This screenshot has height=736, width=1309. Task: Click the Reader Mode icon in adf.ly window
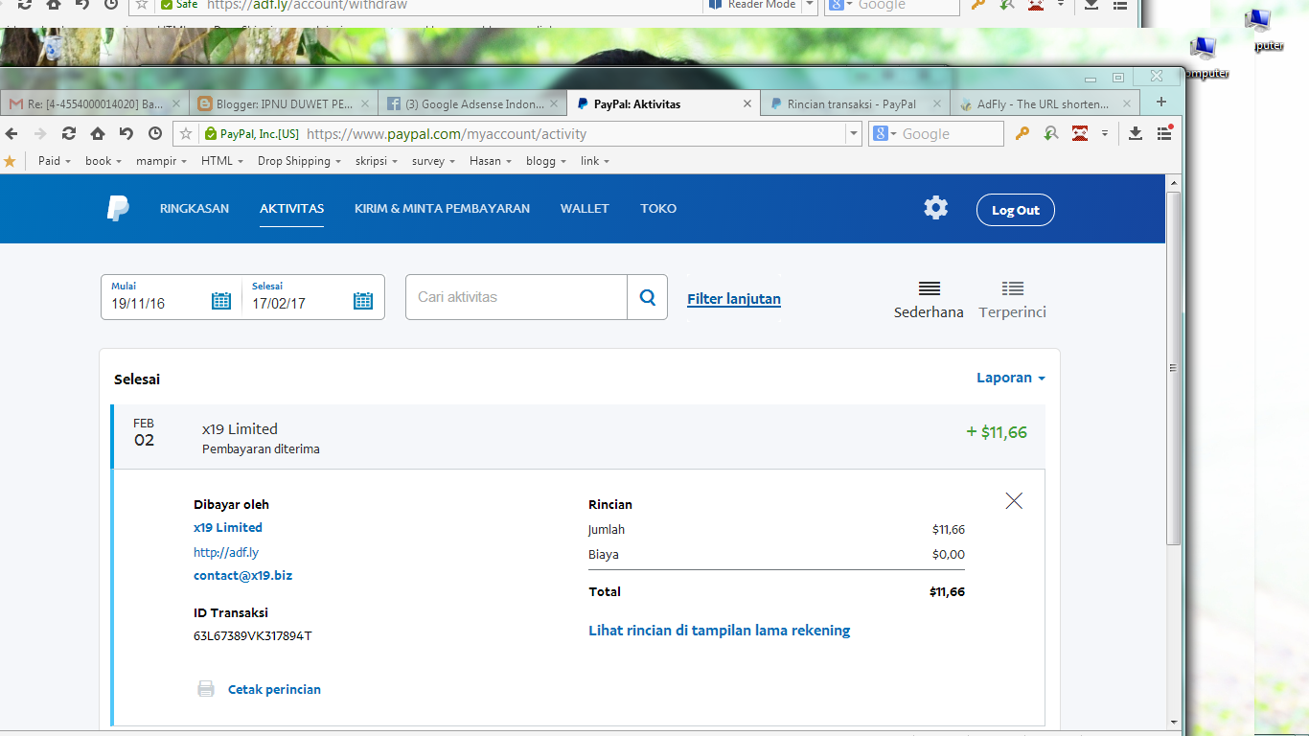(x=715, y=5)
